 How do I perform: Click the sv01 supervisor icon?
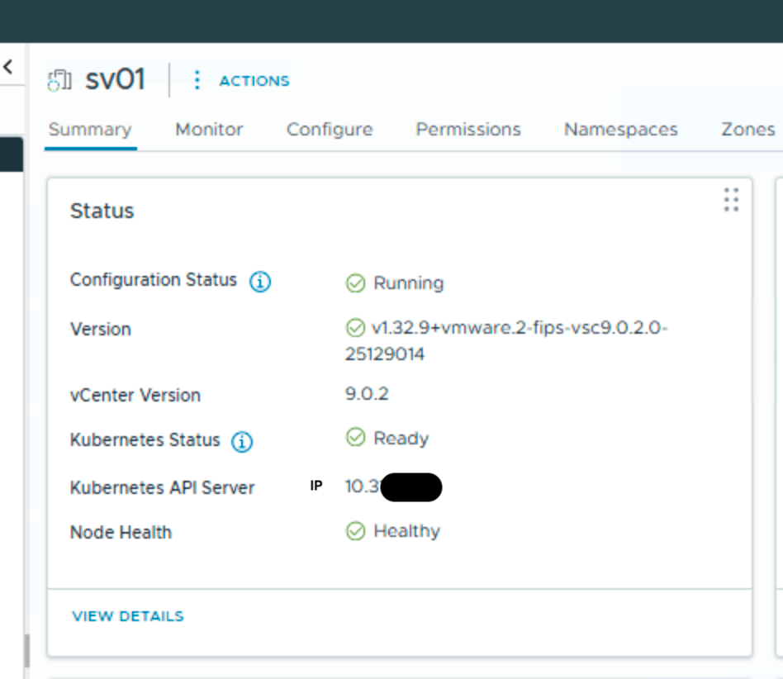59,80
